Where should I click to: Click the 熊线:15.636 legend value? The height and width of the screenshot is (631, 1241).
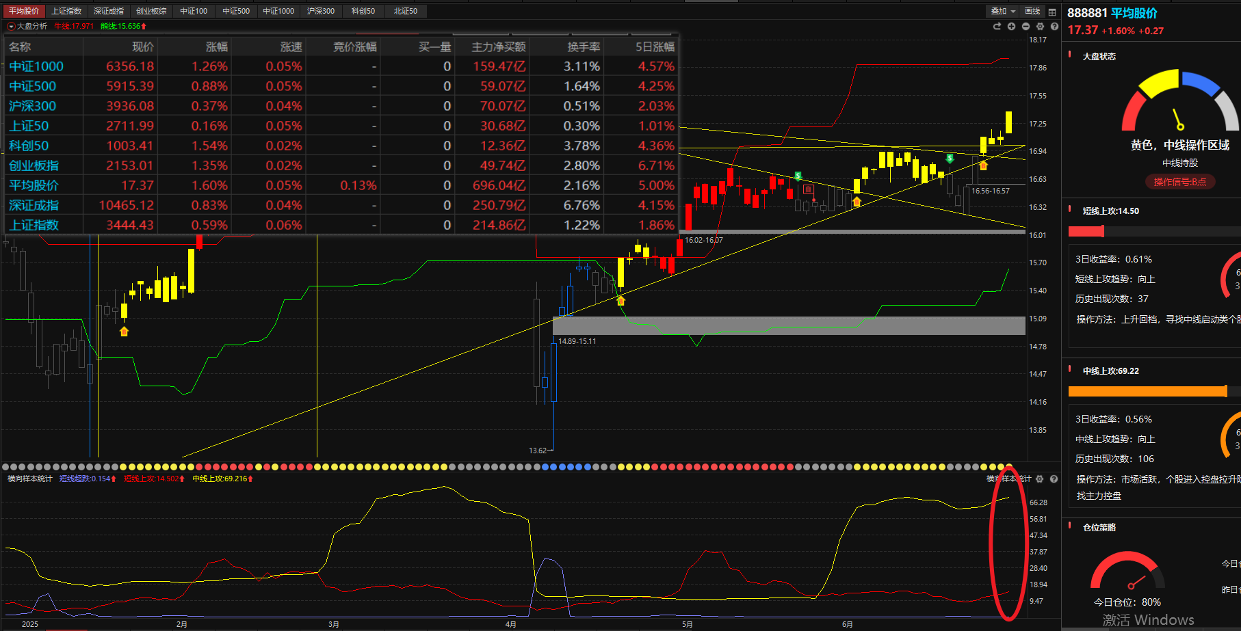click(x=123, y=26)
